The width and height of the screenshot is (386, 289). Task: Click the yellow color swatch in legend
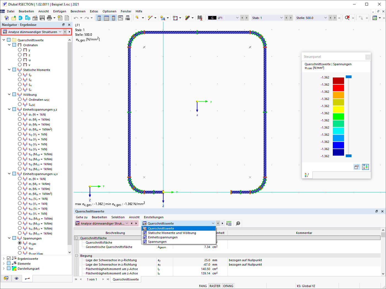pos(338,110)
